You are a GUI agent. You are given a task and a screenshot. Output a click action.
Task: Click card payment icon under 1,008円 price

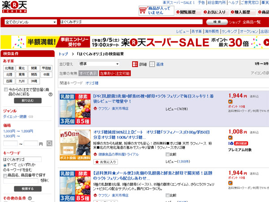pos(230,138)
